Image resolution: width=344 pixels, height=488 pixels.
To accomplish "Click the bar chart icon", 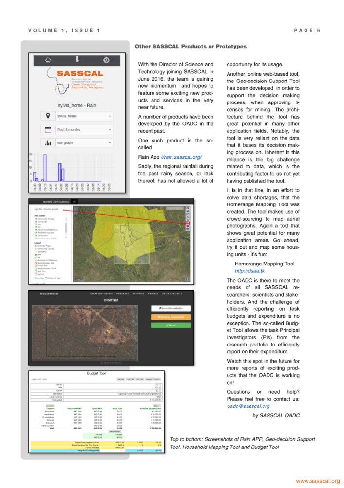I will [x=48, y=143].
